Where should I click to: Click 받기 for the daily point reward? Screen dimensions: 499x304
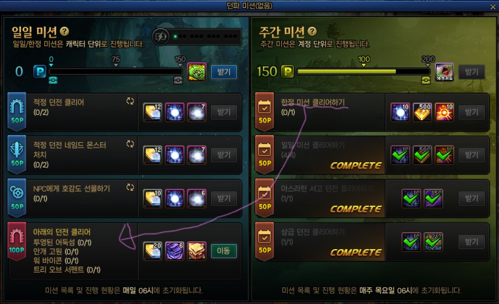click(224, 72)
